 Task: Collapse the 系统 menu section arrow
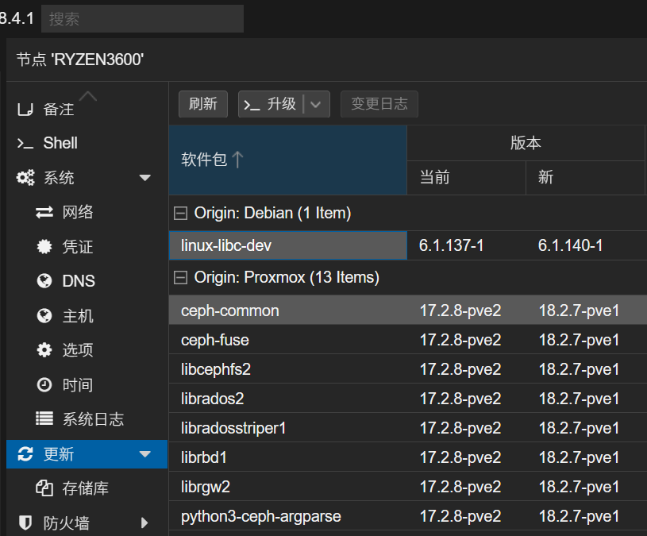(144, 178)
